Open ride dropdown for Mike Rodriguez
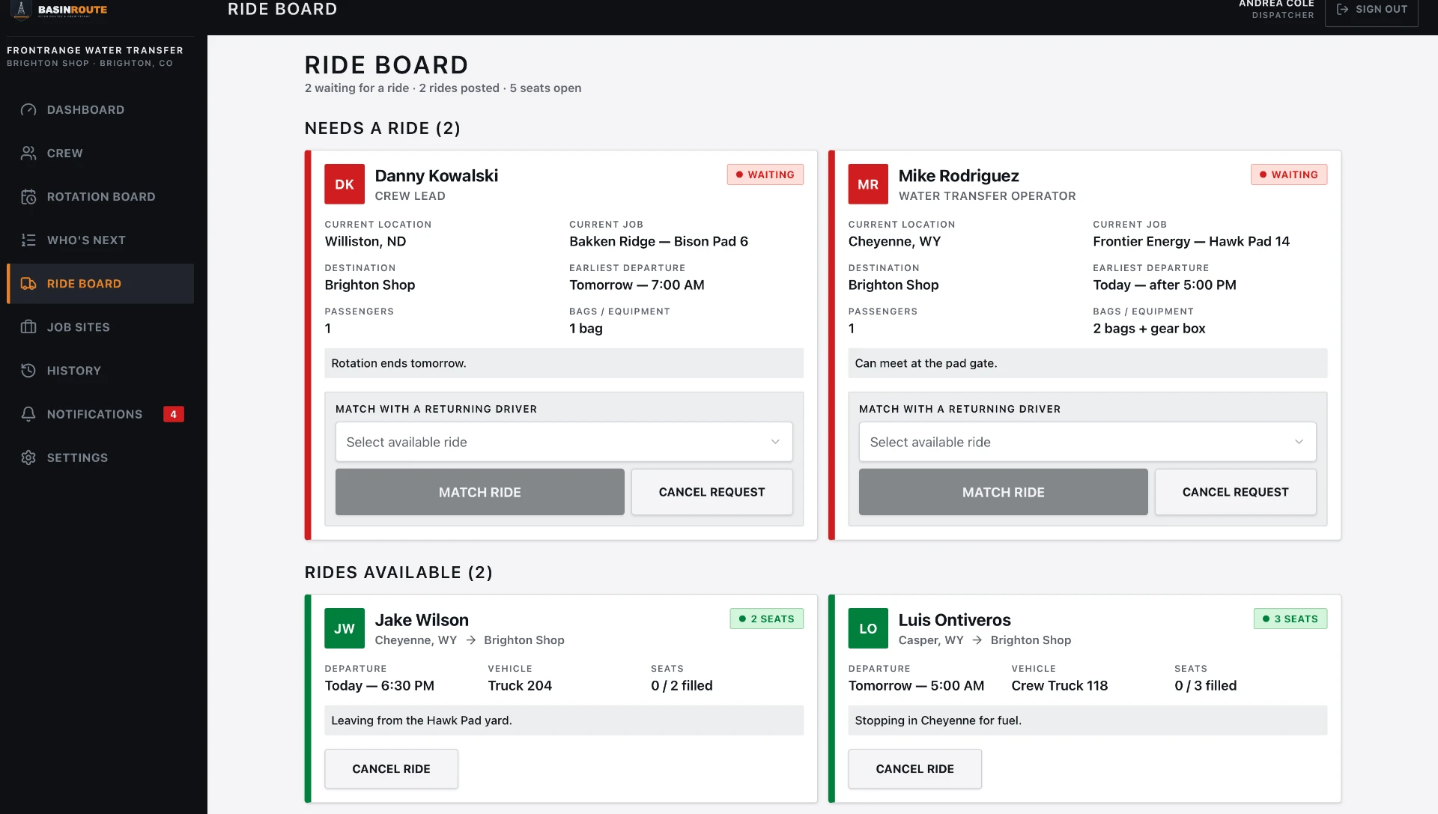Viewport: 1438px width, 814px height. [1087, 442]
